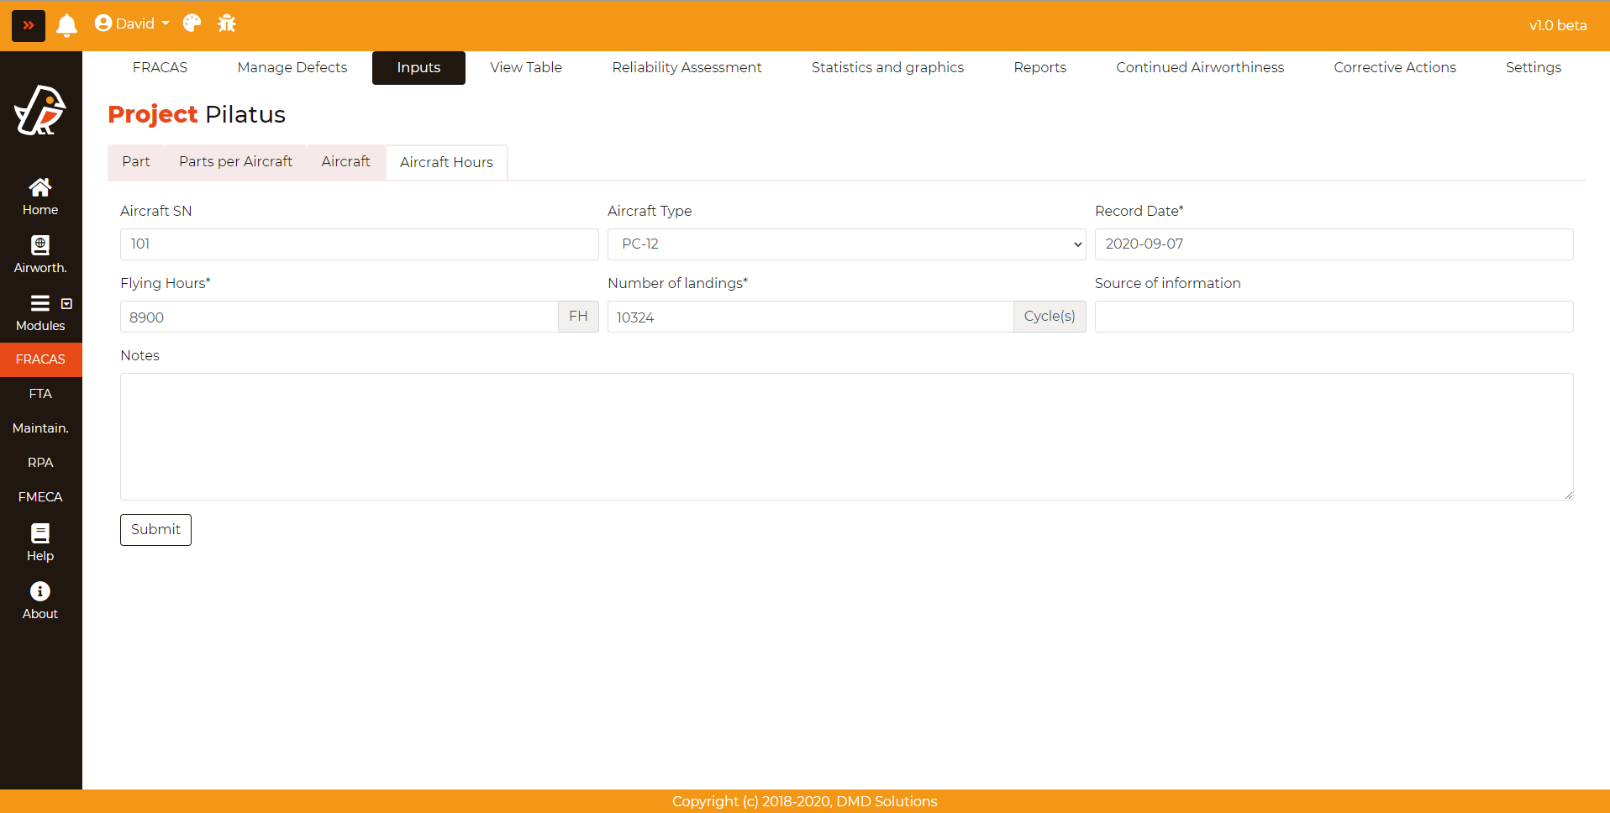
Task: Go to Home in sidebar
Action: tap(40, 197)
